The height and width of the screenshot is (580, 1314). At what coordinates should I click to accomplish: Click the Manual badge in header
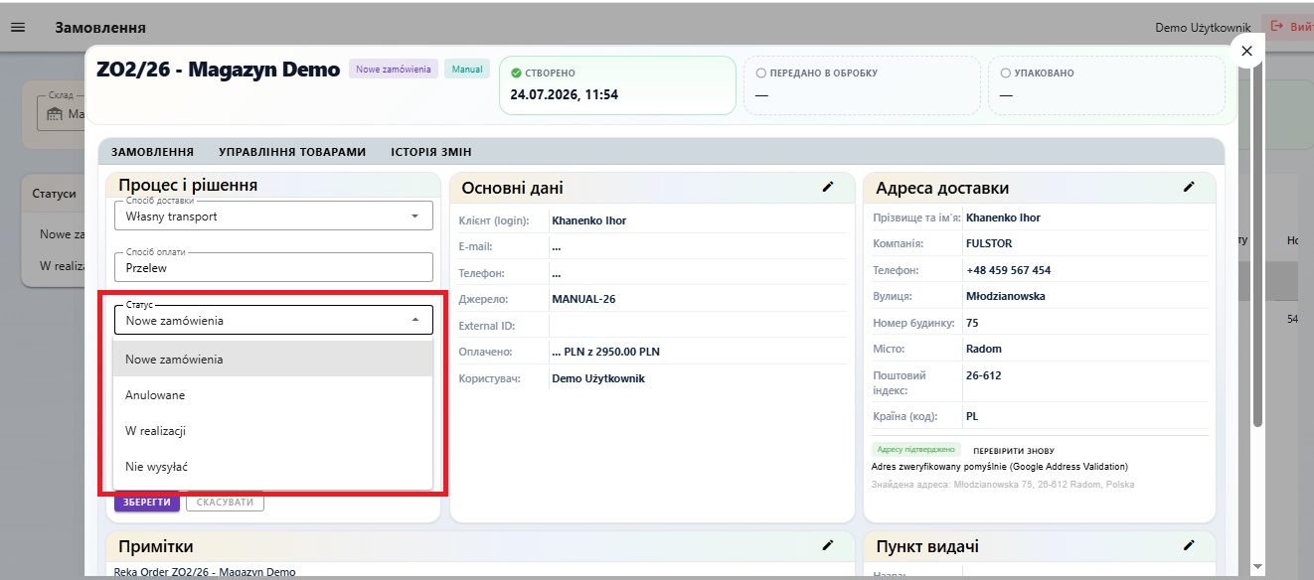467,70
